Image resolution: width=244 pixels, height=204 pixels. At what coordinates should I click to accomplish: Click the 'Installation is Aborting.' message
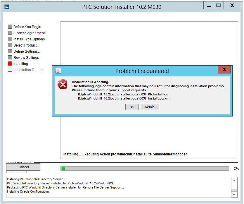click(x=90, y=82)
